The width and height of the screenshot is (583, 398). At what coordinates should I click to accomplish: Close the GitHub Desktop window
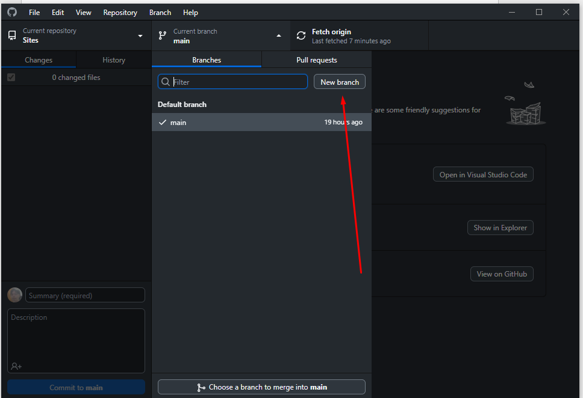click(x=566, y=12)
